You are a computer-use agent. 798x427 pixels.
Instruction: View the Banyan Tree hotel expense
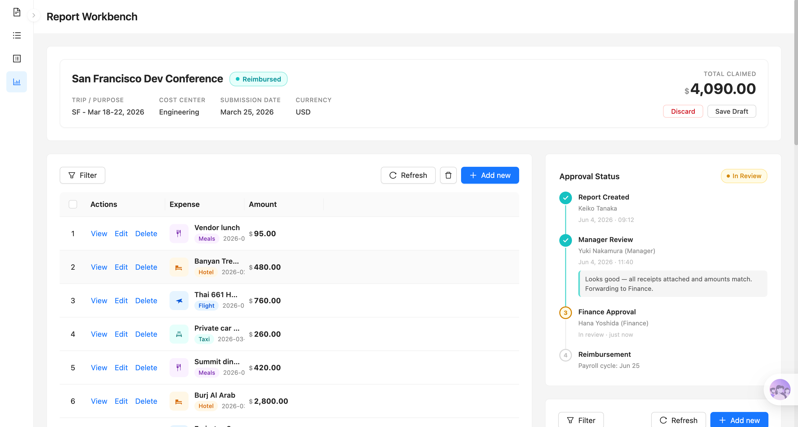99,267
